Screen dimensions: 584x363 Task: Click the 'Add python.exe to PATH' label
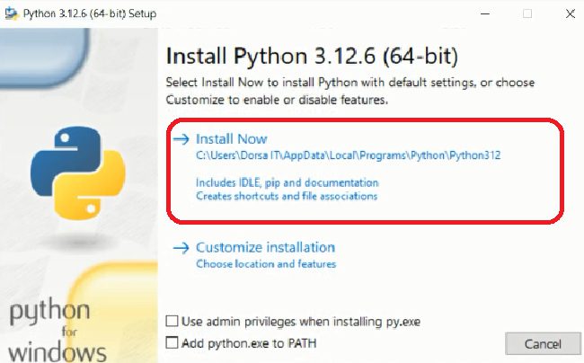249,343
